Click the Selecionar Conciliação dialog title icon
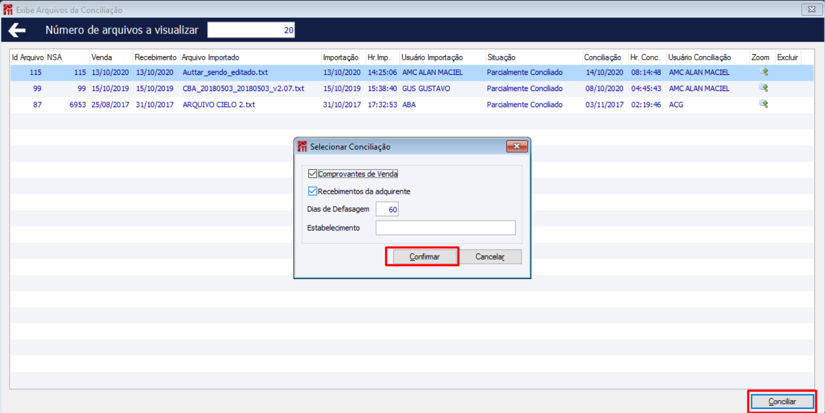The height and width of the screenshot is (413, 825). tap(302, 146)
